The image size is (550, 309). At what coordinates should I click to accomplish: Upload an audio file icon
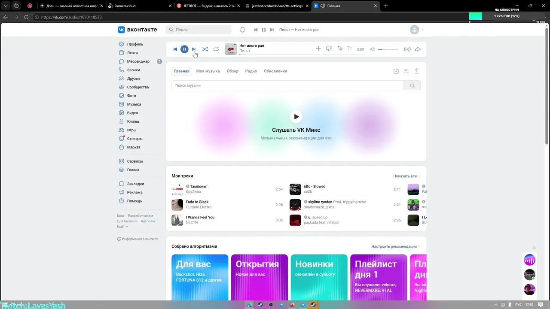[417, 71]
